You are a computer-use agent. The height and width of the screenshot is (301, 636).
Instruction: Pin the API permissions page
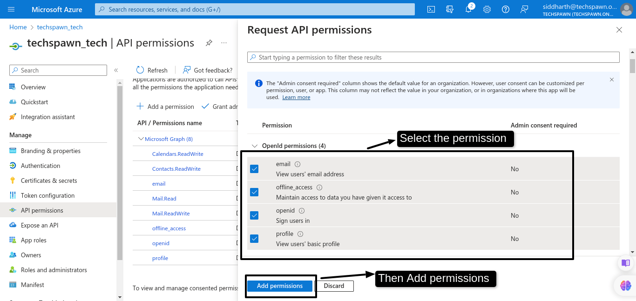pyautogui.click(x=209, y=43)
